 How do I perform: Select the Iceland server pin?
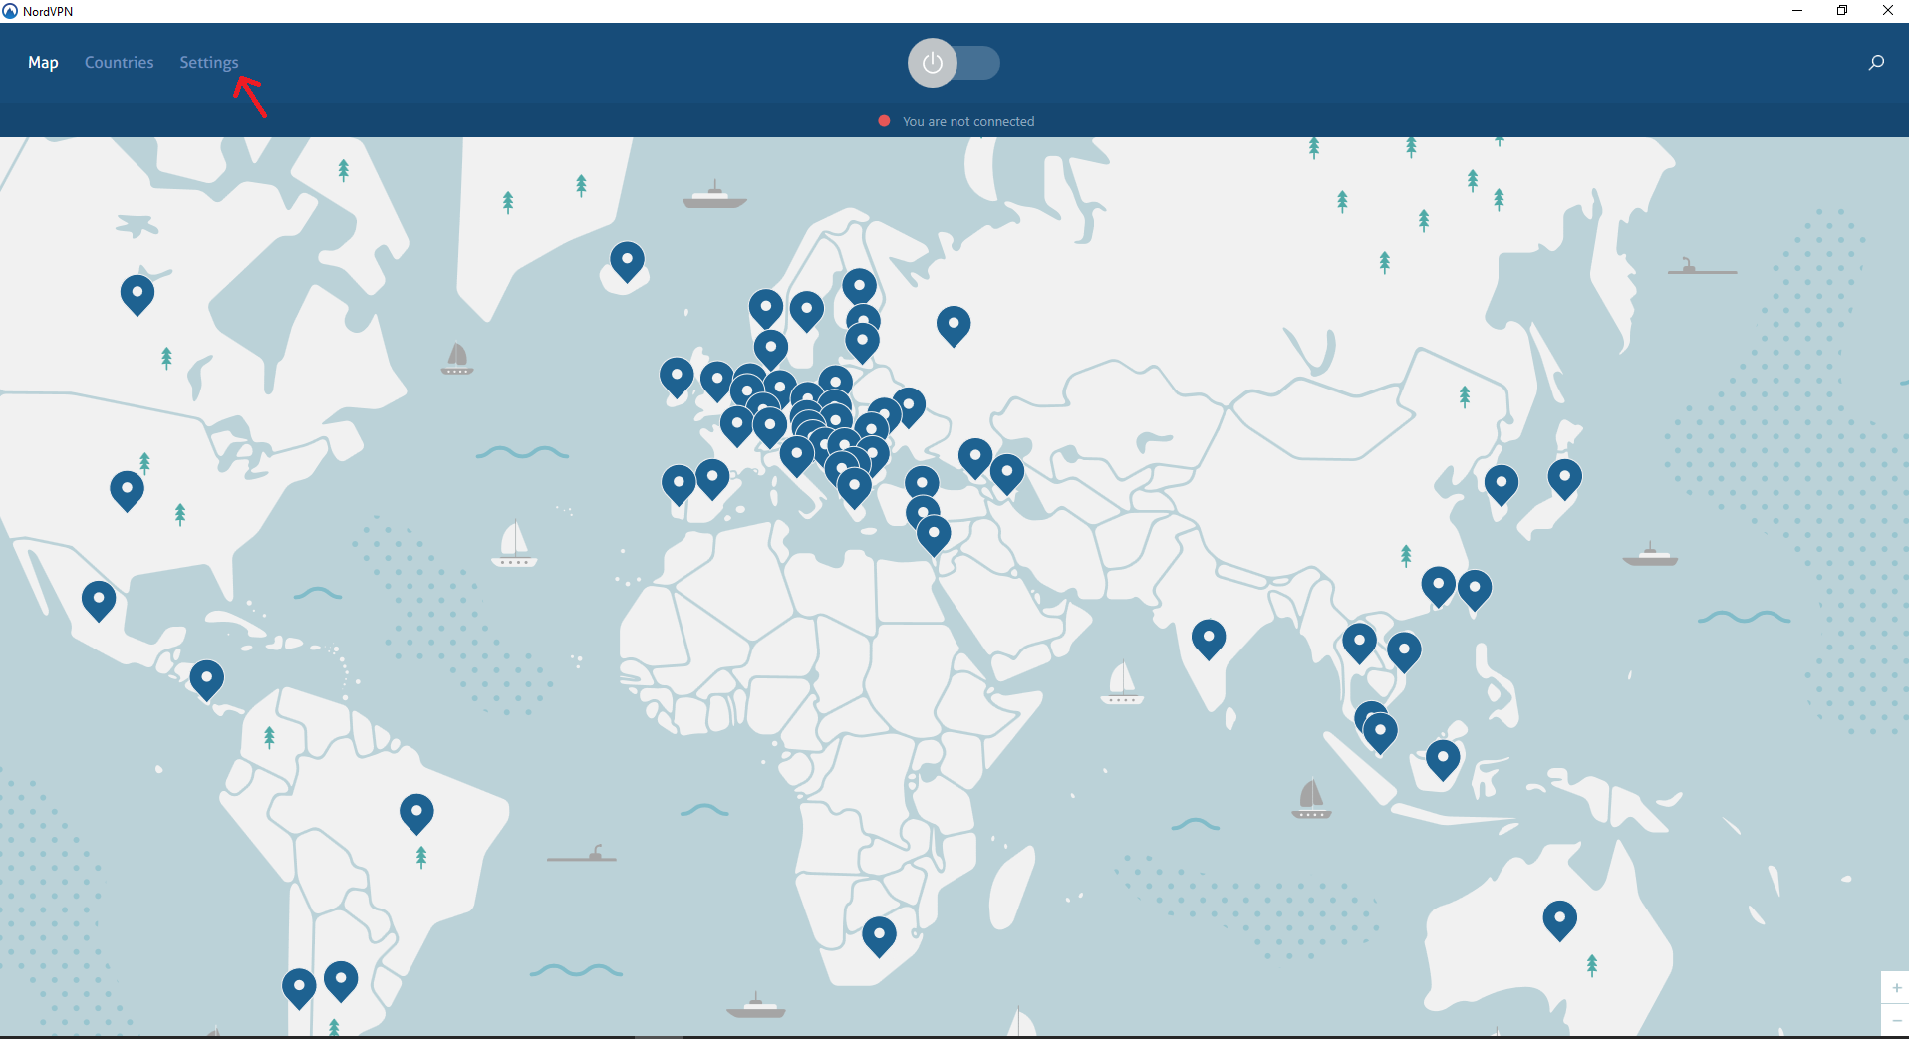[x=627, y=262]
